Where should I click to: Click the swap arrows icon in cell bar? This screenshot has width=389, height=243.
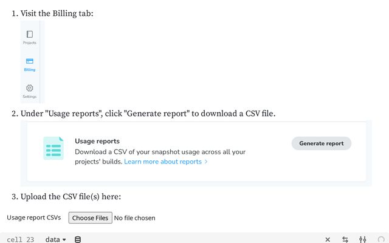tap(345, 239)
